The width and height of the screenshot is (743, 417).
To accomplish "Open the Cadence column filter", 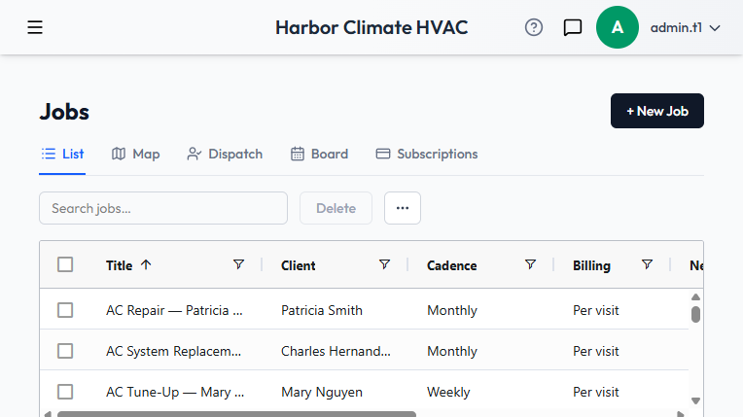I will [531, 264].
